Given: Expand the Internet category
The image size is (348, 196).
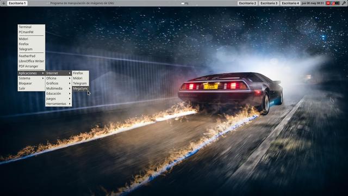Looking at the screenshot, I should click(58, 73).
